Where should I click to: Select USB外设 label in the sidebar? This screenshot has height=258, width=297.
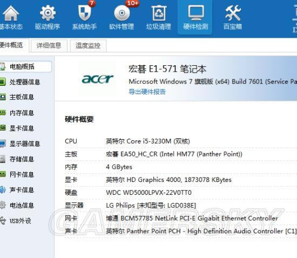coord(21,221)
